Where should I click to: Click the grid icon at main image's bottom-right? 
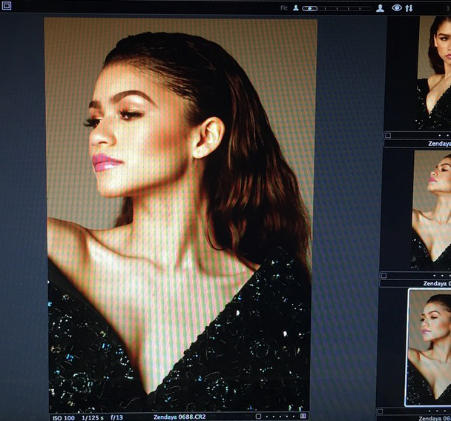303,417
